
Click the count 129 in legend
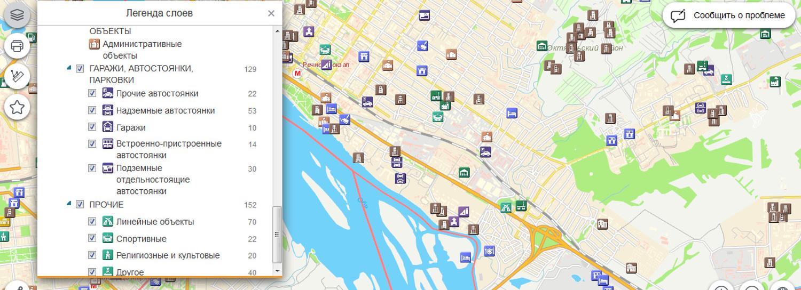(x=250, y=69)
